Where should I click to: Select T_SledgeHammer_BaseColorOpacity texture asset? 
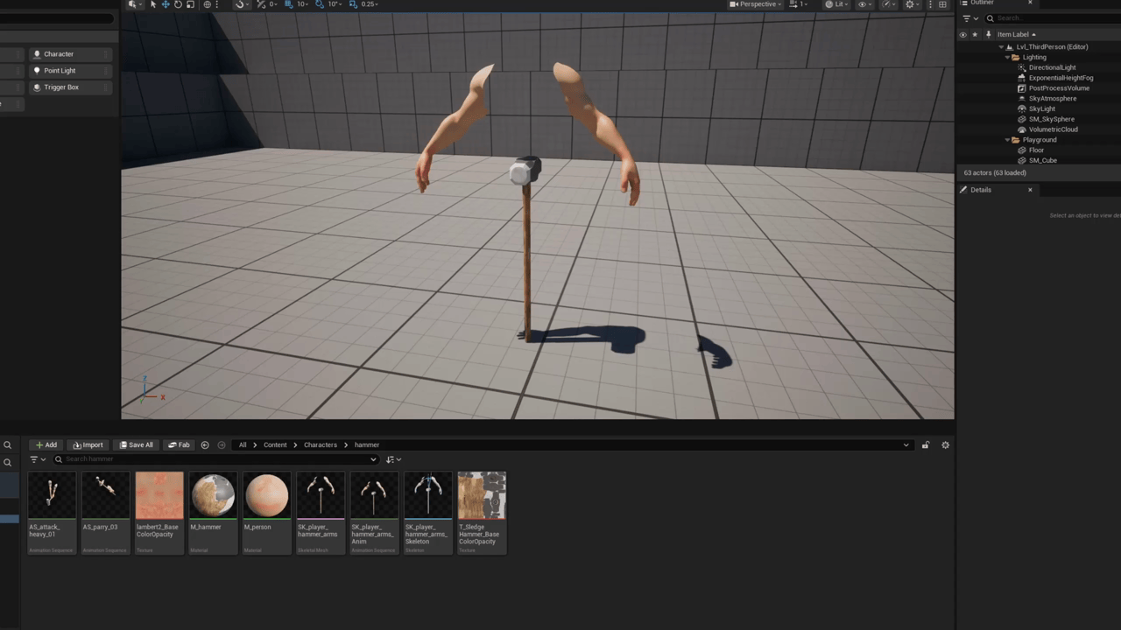(x=482, y=513)
